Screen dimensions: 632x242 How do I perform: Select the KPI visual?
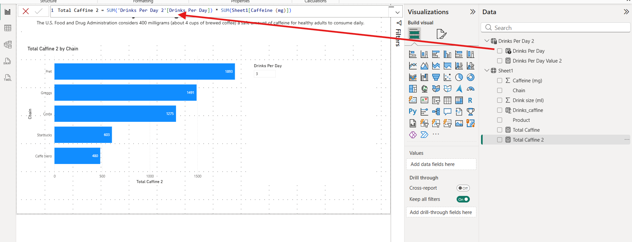point(424,100)
